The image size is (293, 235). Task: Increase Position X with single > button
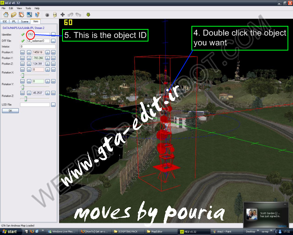47,52
